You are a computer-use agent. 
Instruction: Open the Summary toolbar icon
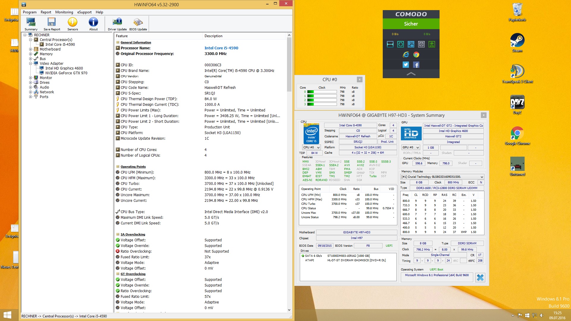pyautogui.click(x=31, y=24)
